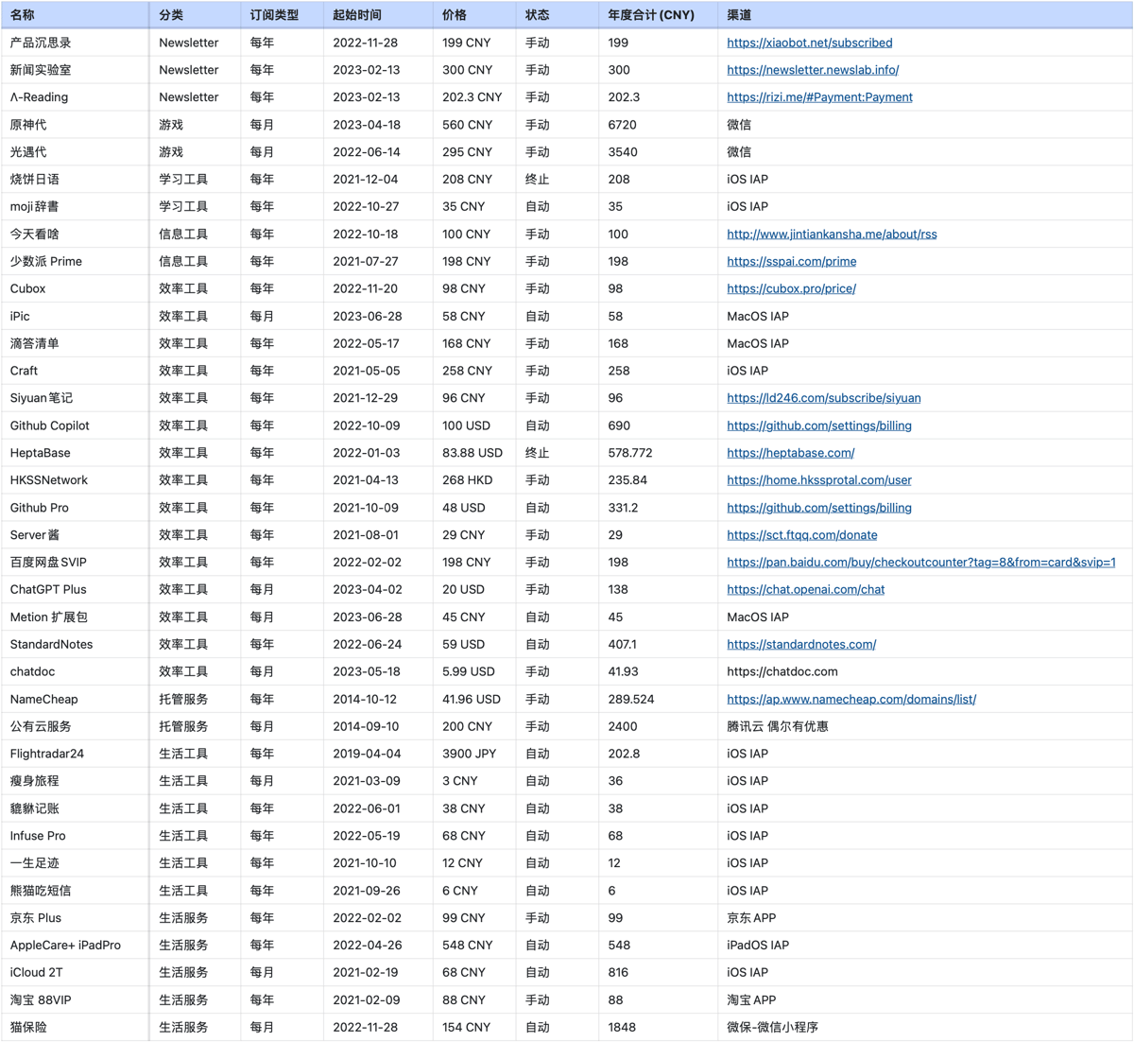Select the AppleCare+ iPadPro name cell

click(75, 946)
